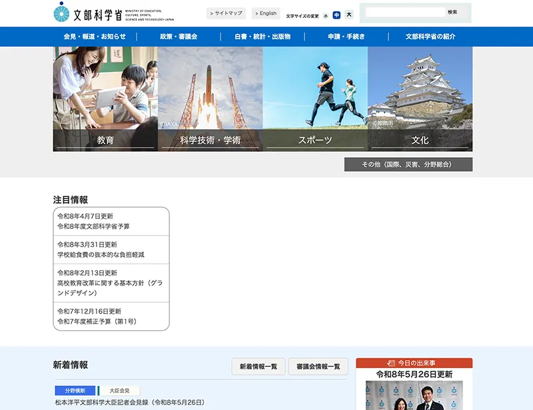
Task: Open the 文部科学省の紹介 menu
Action: pos(430,37)
